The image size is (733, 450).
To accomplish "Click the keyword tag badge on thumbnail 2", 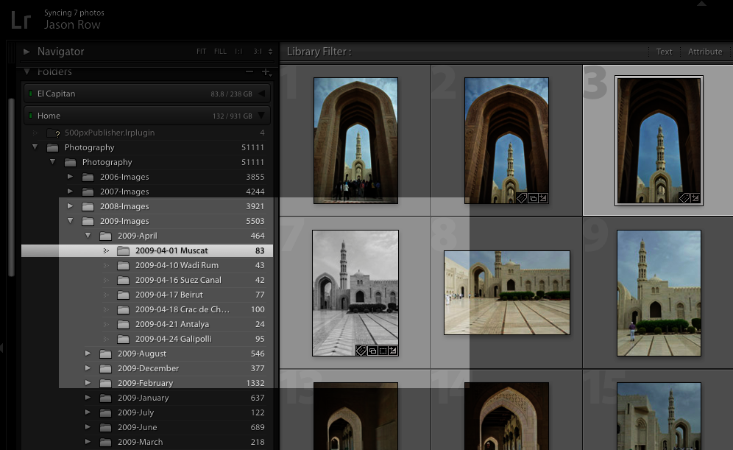I will point(522,198).
